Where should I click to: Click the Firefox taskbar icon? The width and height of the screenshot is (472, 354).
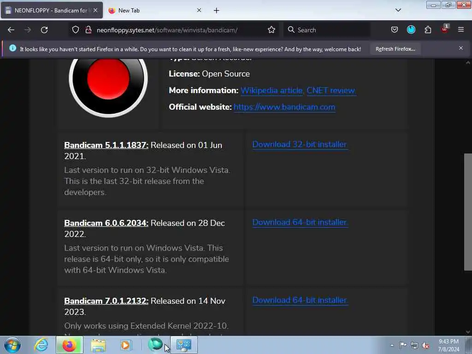click(69, 345)
